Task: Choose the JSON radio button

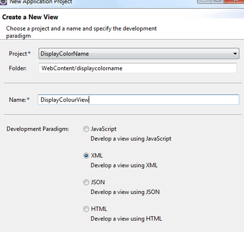Action: (x=86, y=182)
